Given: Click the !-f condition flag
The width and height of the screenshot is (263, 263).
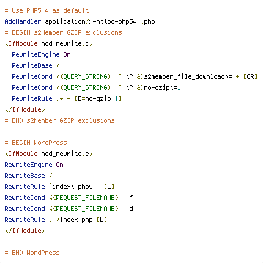Looking at the screenshot, I should 128,198.
